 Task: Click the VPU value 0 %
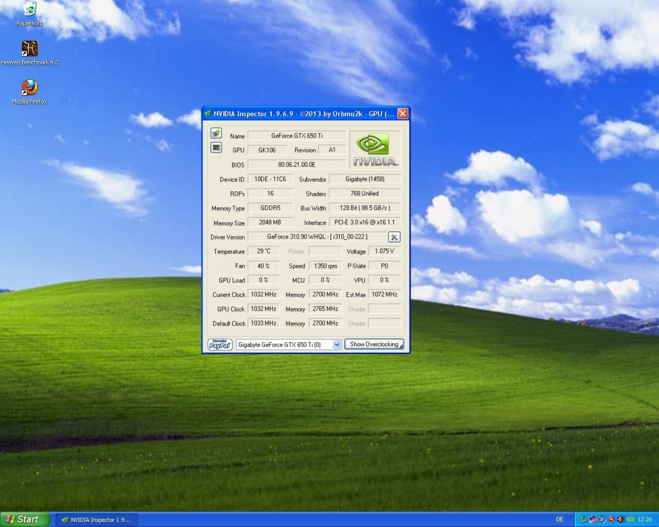coord(384,280)
